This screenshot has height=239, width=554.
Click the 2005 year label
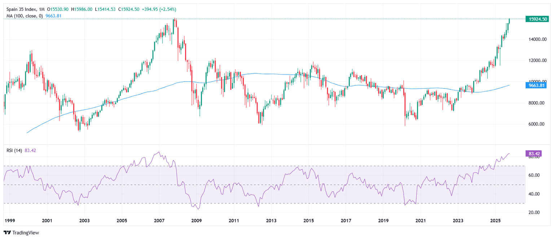(122, 220)
